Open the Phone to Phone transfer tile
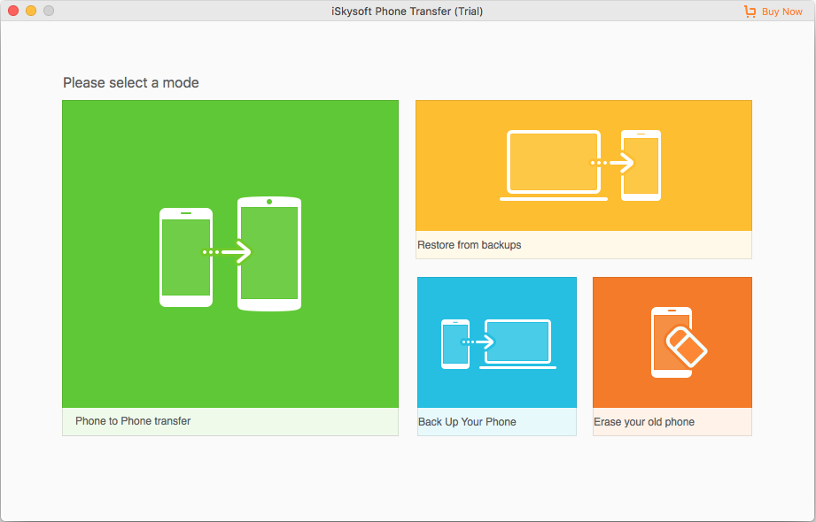The height and width of the screenshot is (522, 816). click(230, 268)
